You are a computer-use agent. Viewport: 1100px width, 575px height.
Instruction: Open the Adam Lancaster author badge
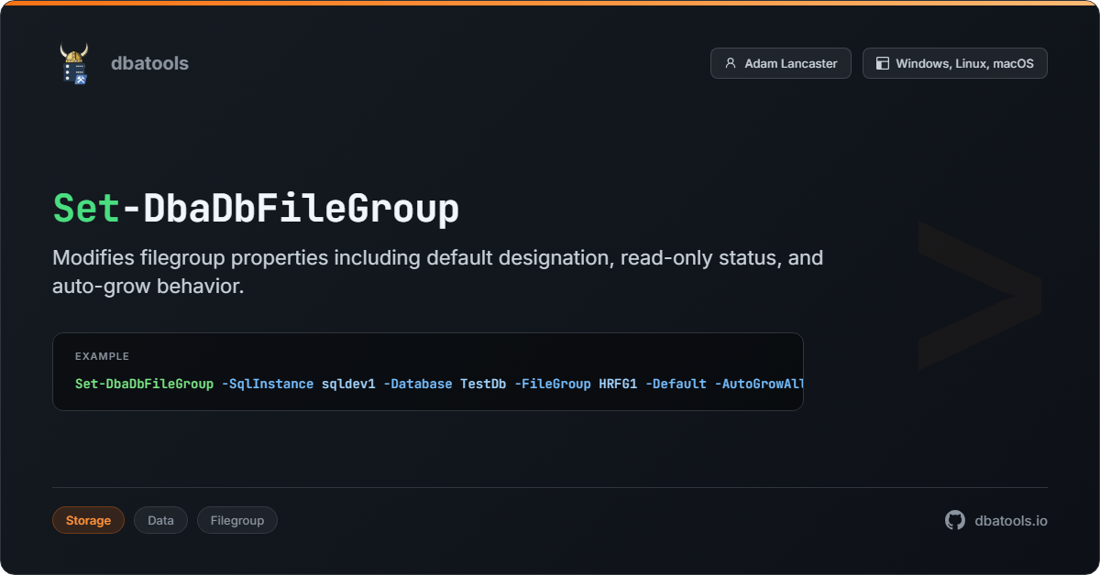[x=780, y=63]
